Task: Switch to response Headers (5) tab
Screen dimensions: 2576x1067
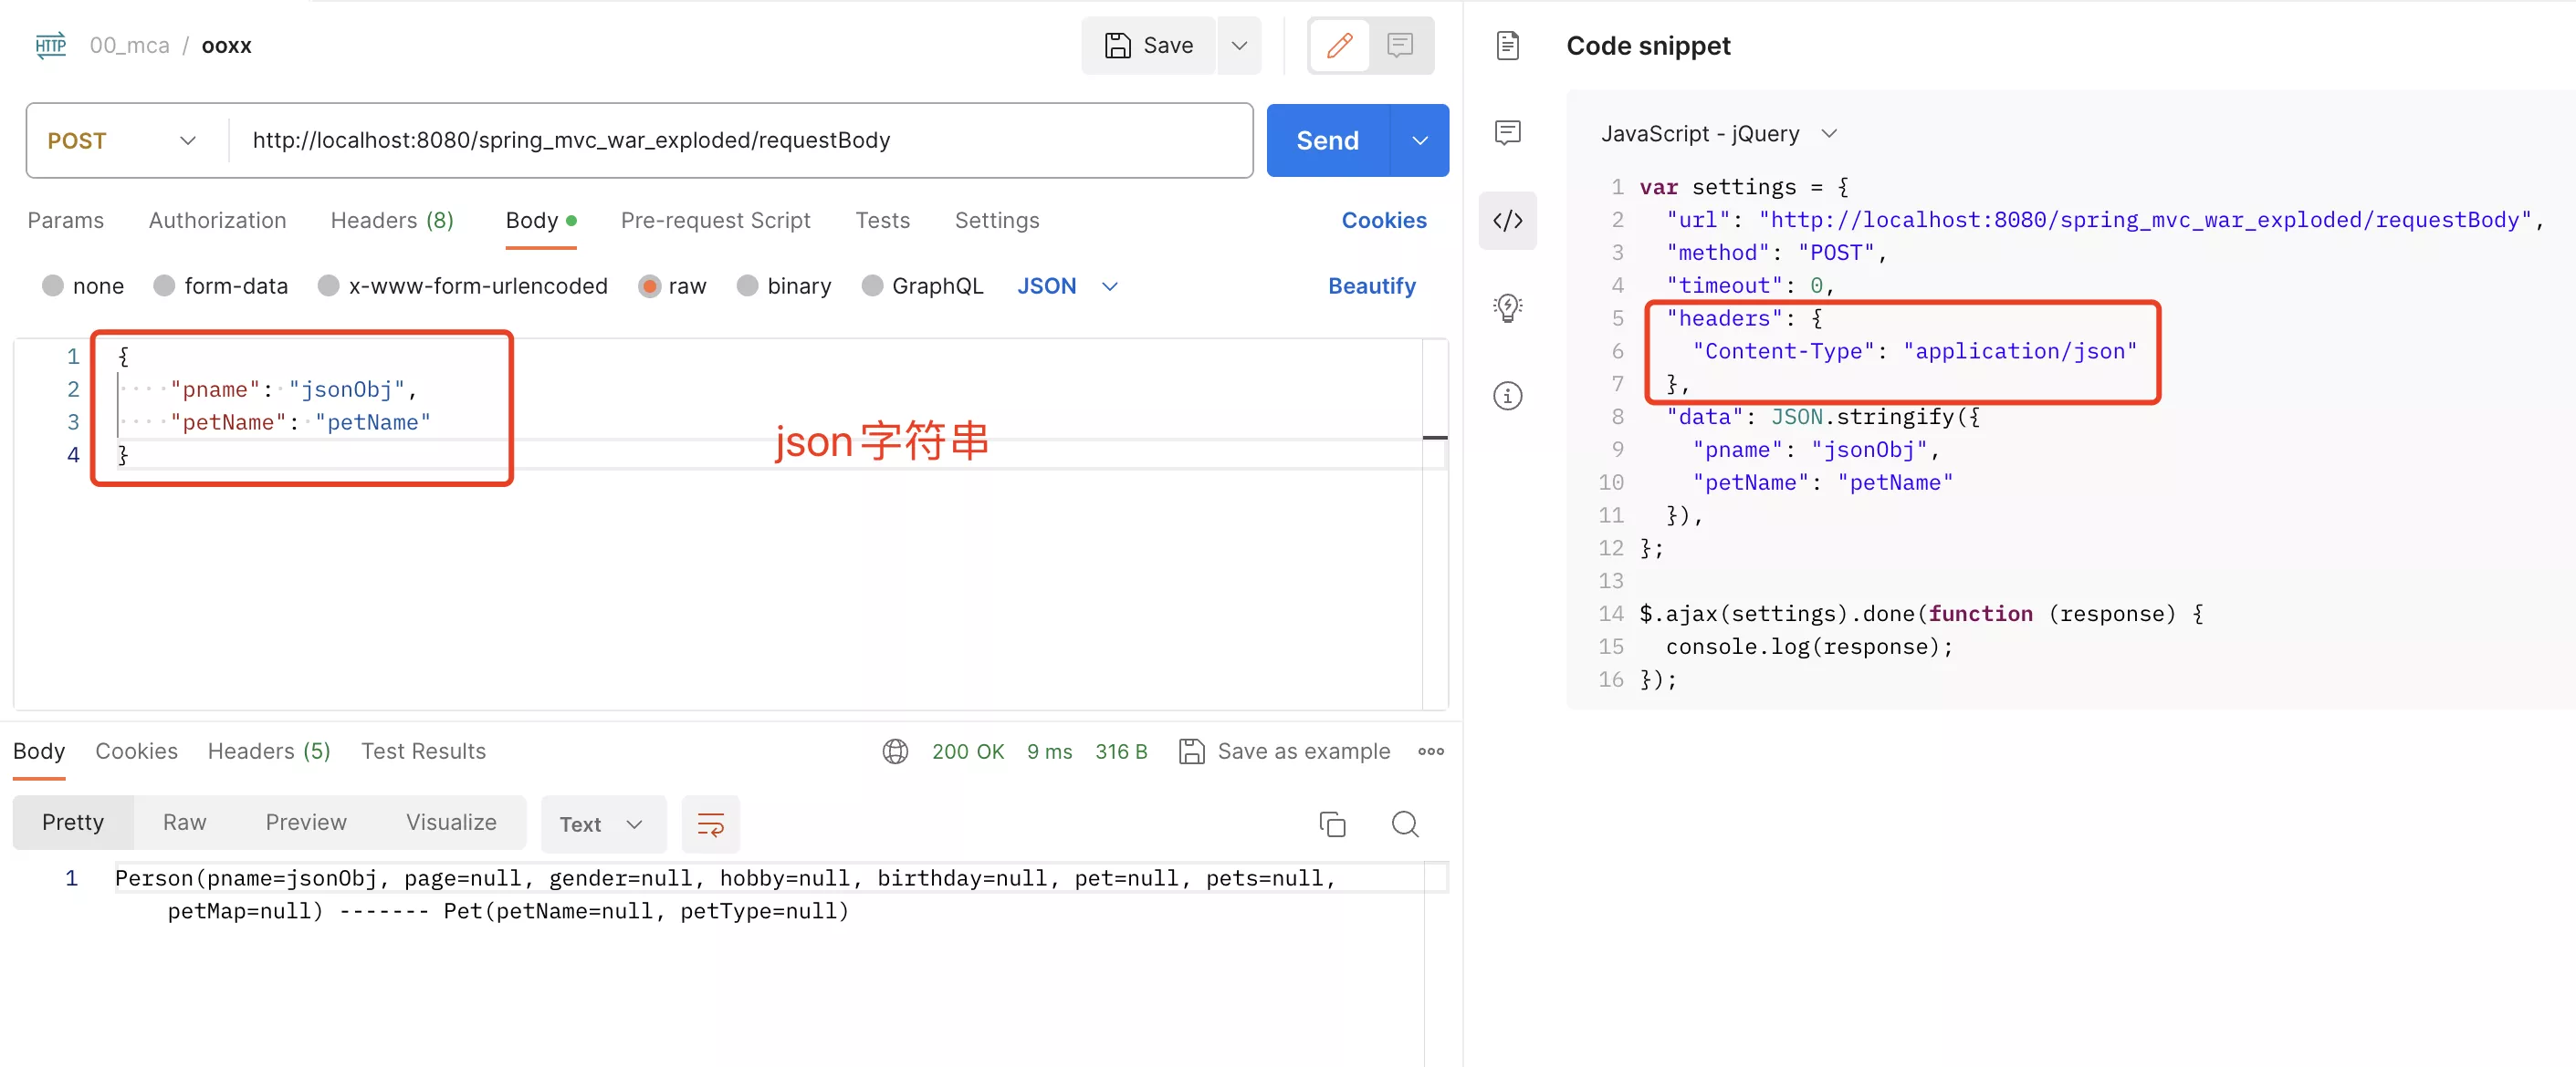Action: pos(269,751)
